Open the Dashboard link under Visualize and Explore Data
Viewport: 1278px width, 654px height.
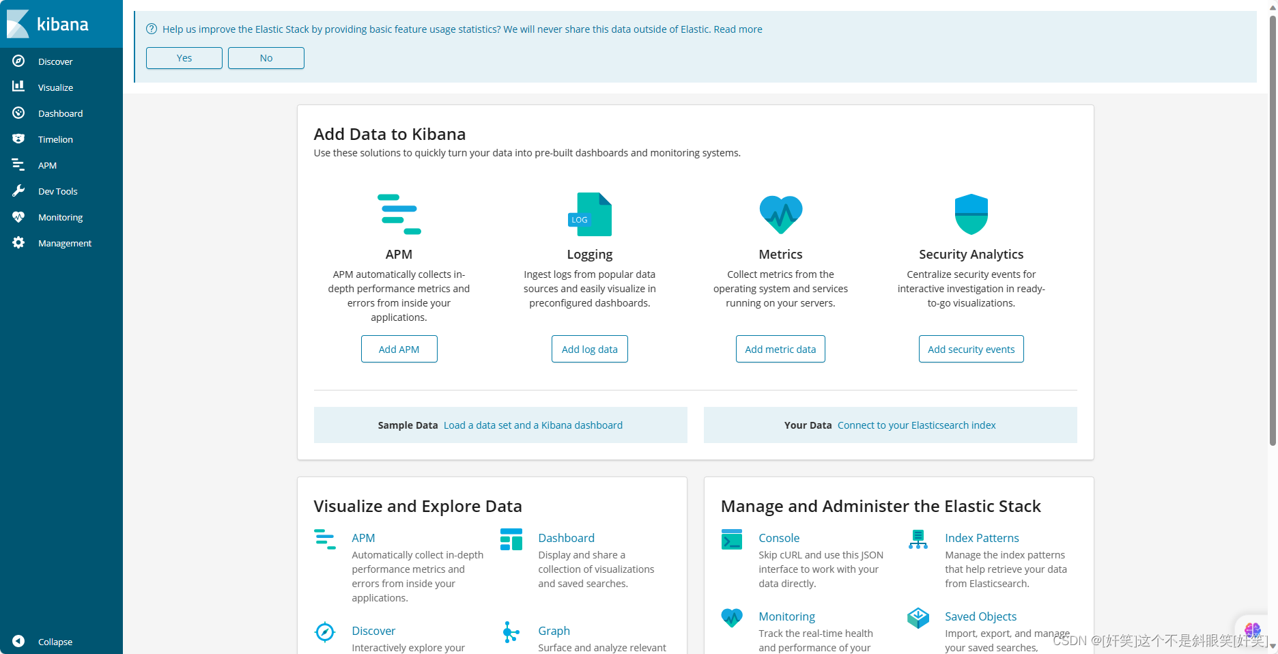point(566,538)
